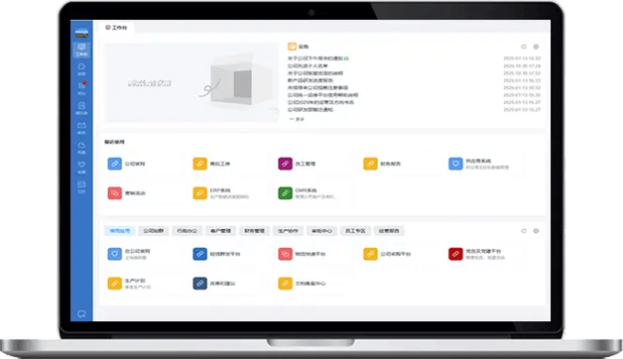Switch to the 经营报告 category tab
This screenshot has width=623, height=359.
(x=389, y=231)
